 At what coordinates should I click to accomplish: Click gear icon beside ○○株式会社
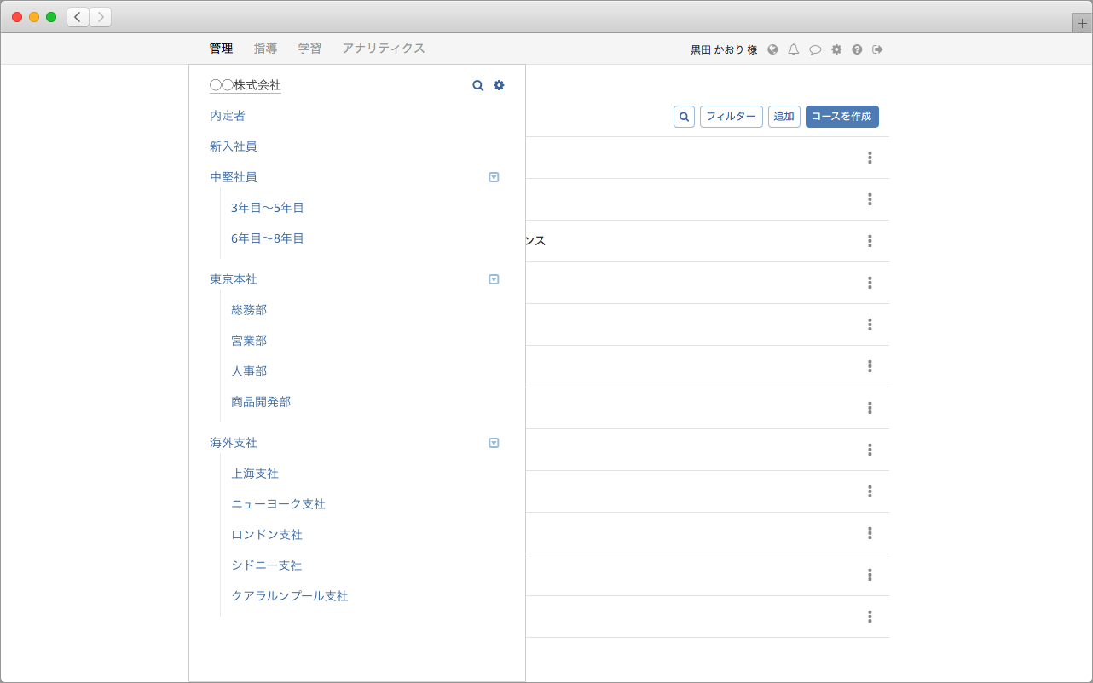point(500,85)
